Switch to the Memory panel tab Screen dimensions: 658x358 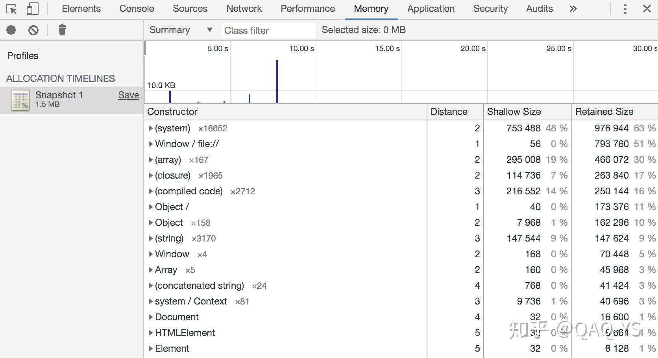(x=370, y=9)
